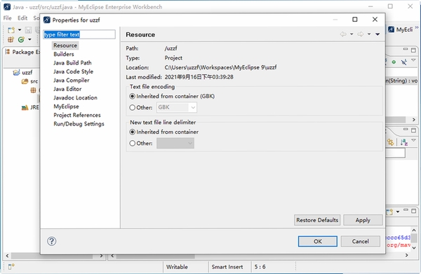Click 5 : 6 cursor position status

(x=260, y=267)
